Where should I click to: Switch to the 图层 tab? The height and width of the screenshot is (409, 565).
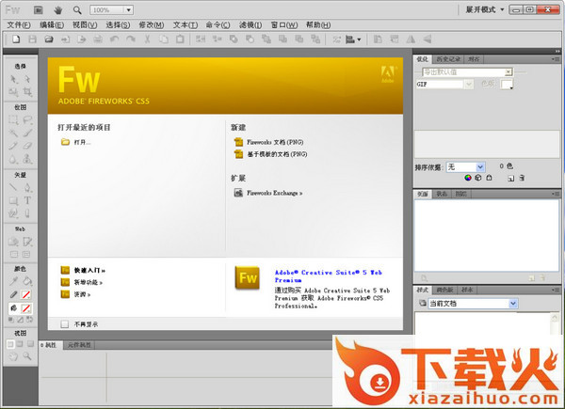point(460,195)
